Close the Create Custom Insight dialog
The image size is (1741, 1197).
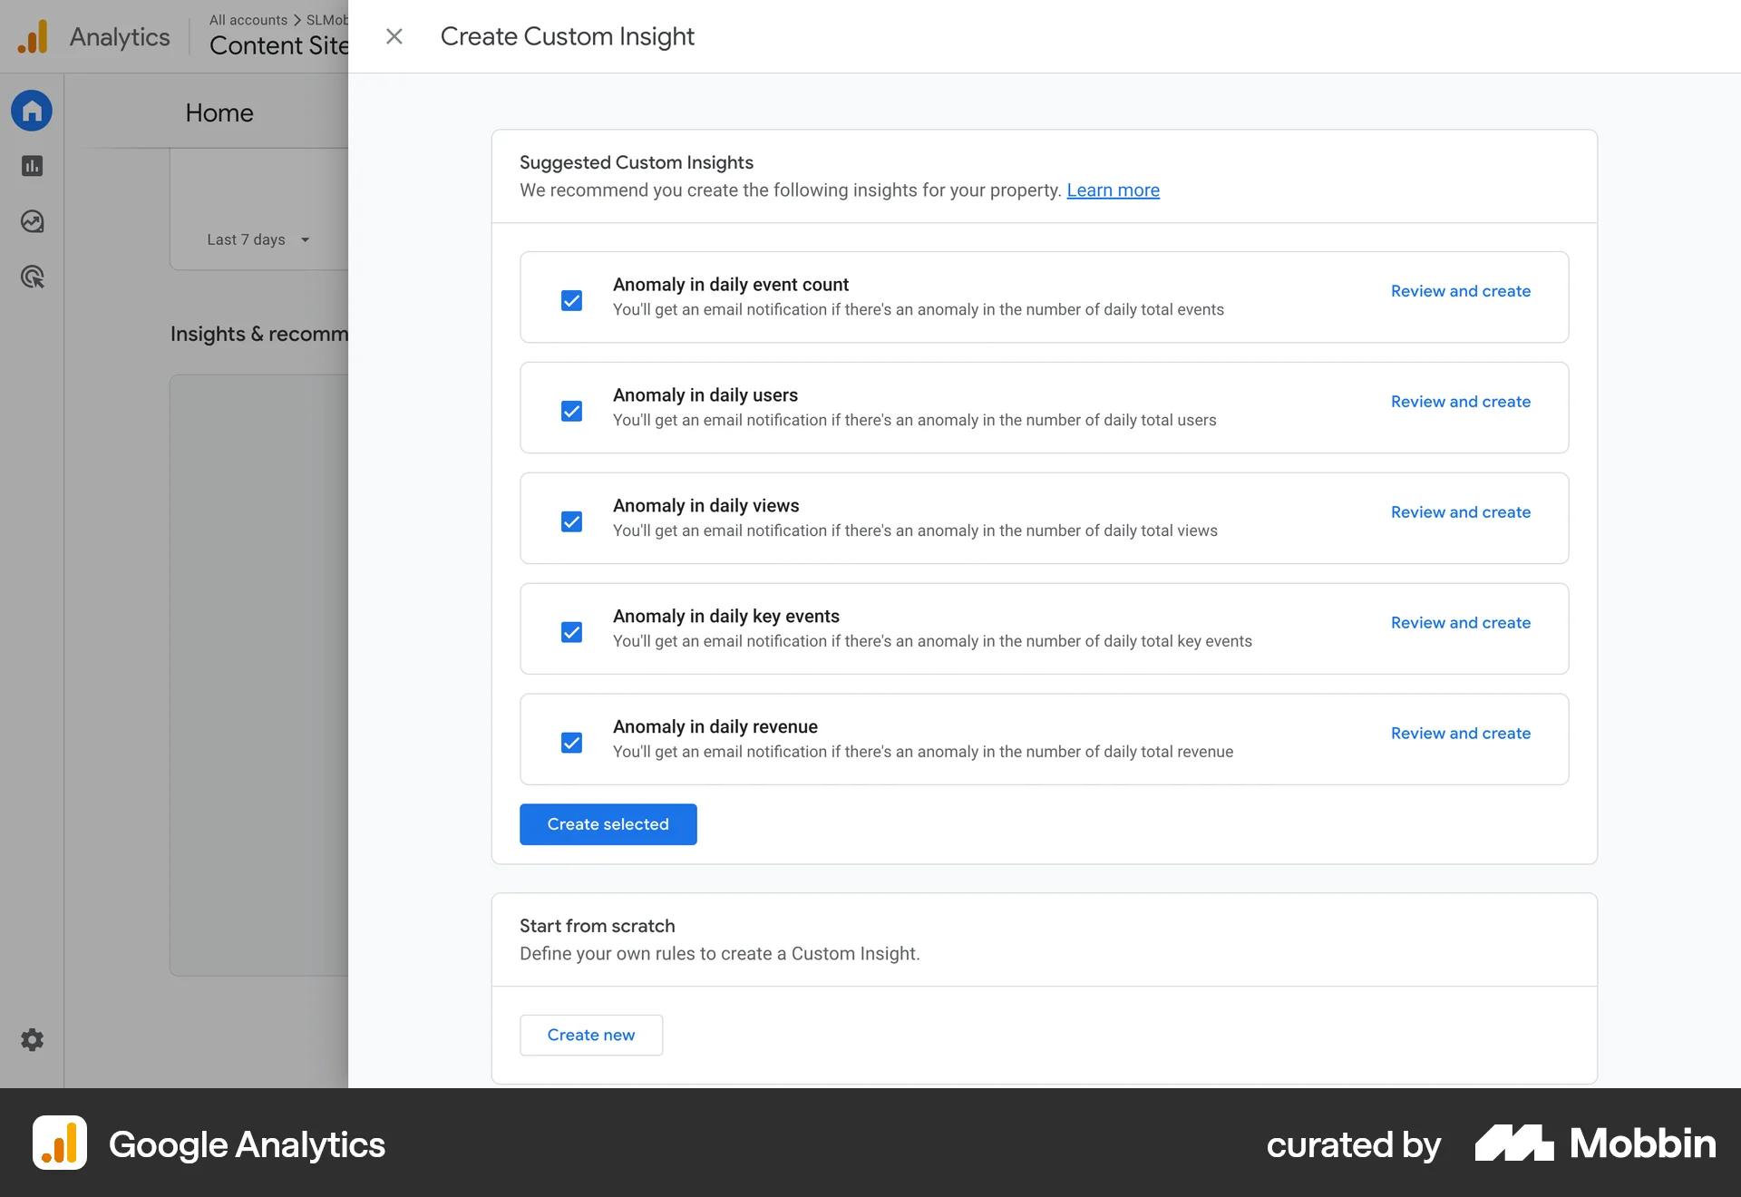tap(394, 36)
